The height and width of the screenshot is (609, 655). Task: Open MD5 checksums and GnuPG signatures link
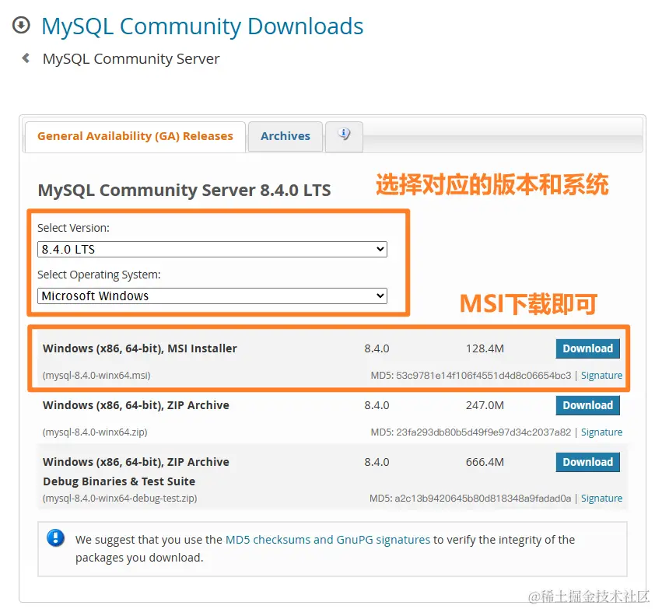click(327, 540)
